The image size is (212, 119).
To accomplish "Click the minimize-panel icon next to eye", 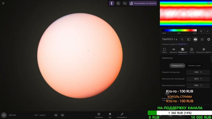I will click(202, 39).
